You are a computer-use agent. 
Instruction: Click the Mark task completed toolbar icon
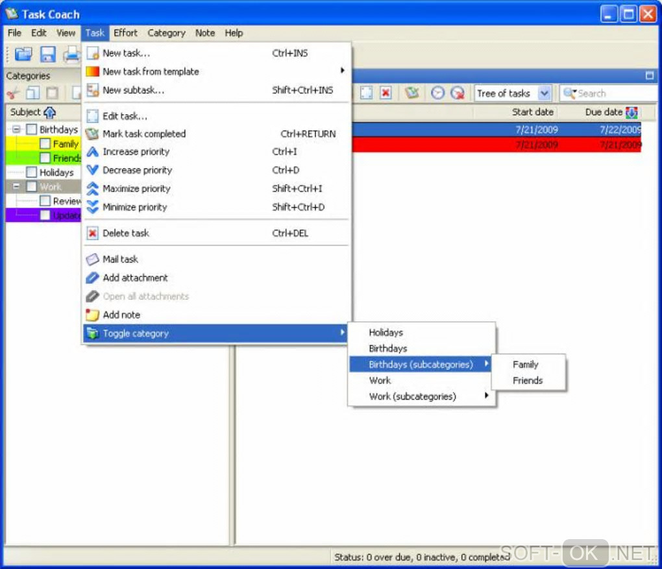tap(411, 93)
